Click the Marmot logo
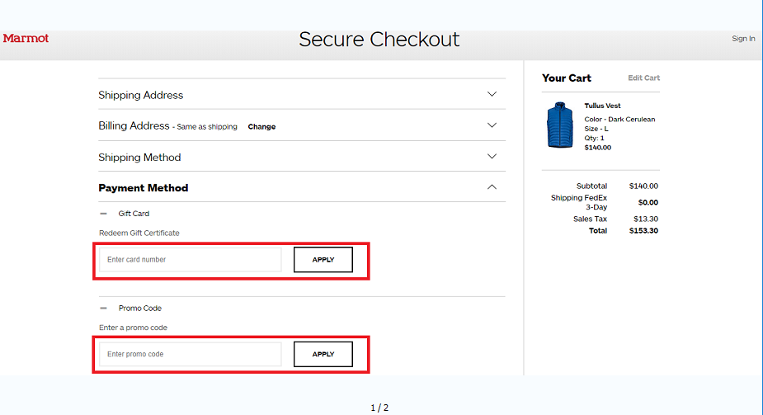Viewport: 763px width, 415px height. point(26,38)
